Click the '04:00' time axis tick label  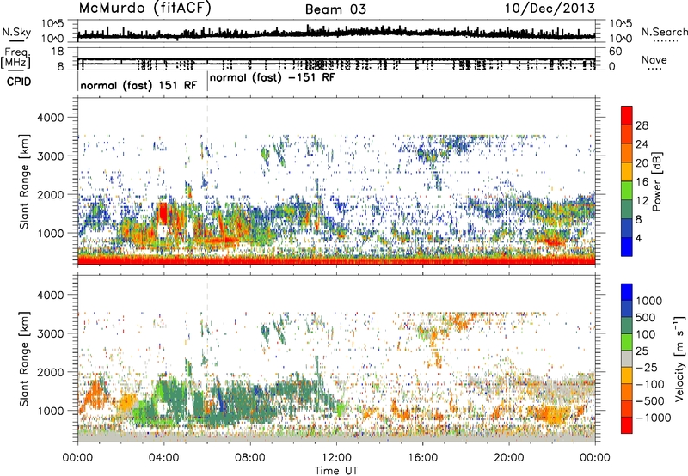pyautogui.click(x=163, y=458)
